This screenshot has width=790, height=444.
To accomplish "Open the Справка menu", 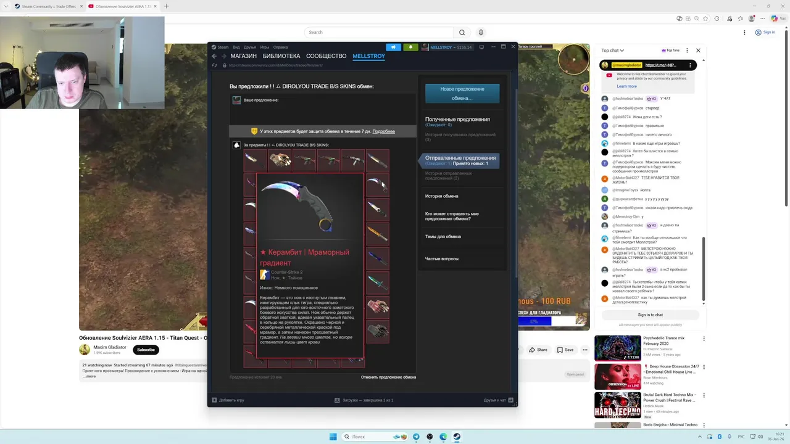I will pyautogui.click(x=280, y=47).
